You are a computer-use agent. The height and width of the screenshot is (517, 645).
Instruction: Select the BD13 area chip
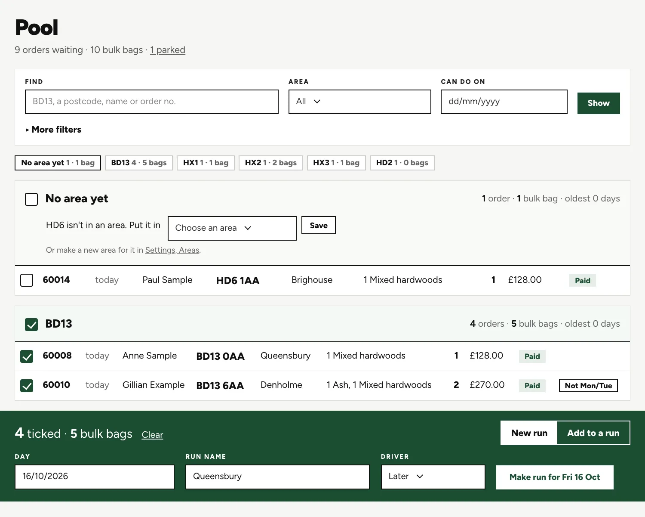[x=139, y=163]
